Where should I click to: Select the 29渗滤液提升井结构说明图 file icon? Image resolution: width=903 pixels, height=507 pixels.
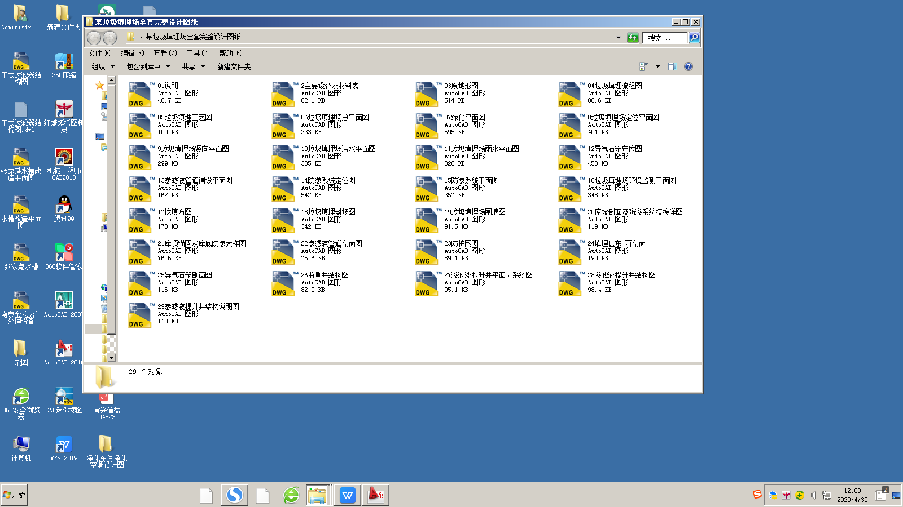click(141, 314)
